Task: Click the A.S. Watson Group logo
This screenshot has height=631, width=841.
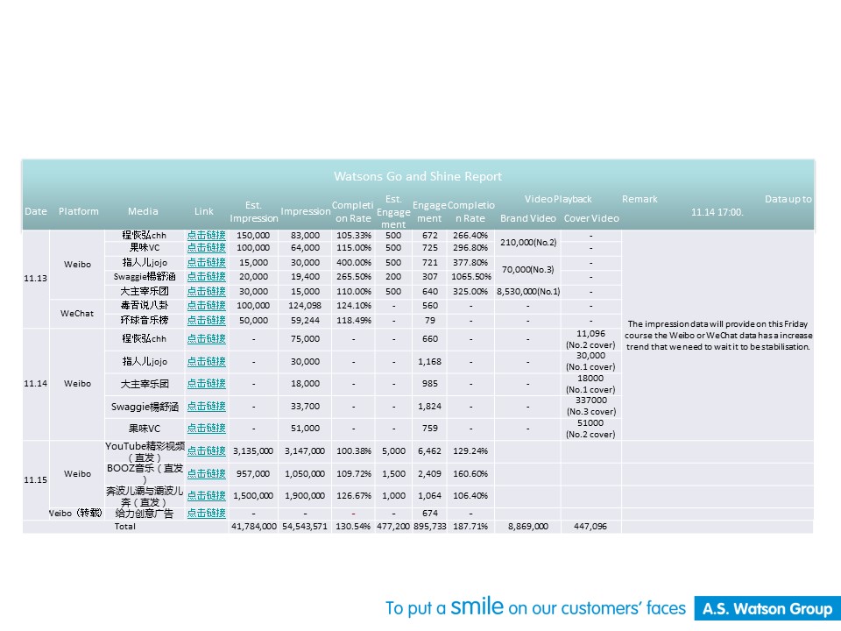Action: click(767, 608)
